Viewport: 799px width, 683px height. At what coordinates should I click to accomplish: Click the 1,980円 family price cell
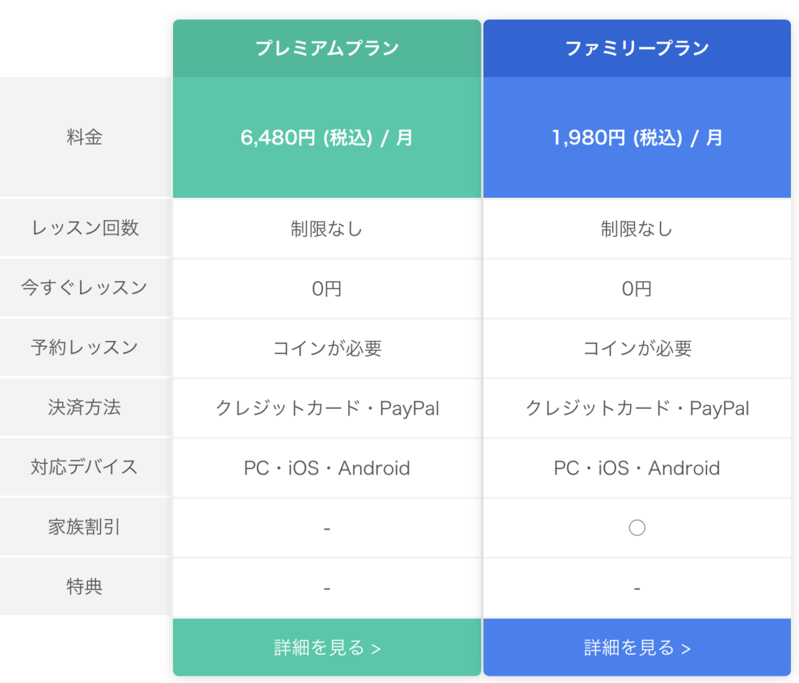click(x=637, y=138)
